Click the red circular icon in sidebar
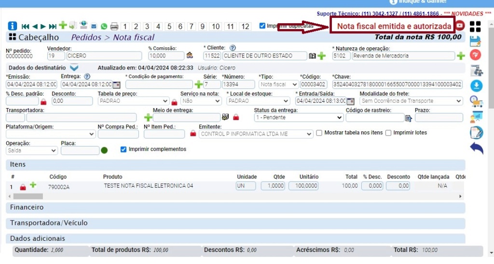The height and width of the screenshot is (264, 494). 475,55
